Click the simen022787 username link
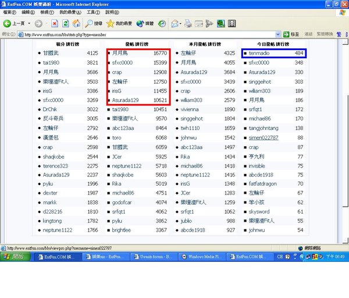The width and height of the screenshot is (349, 298). 263,137
